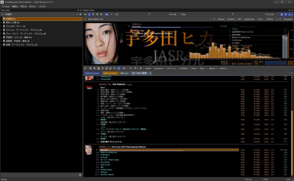
Task: Toggle the L<>R channel swap
Action: [x=278, y=19]
